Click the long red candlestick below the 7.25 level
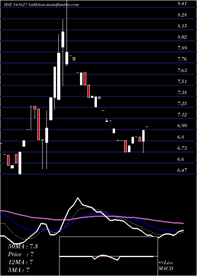 (x=39, y=125)
